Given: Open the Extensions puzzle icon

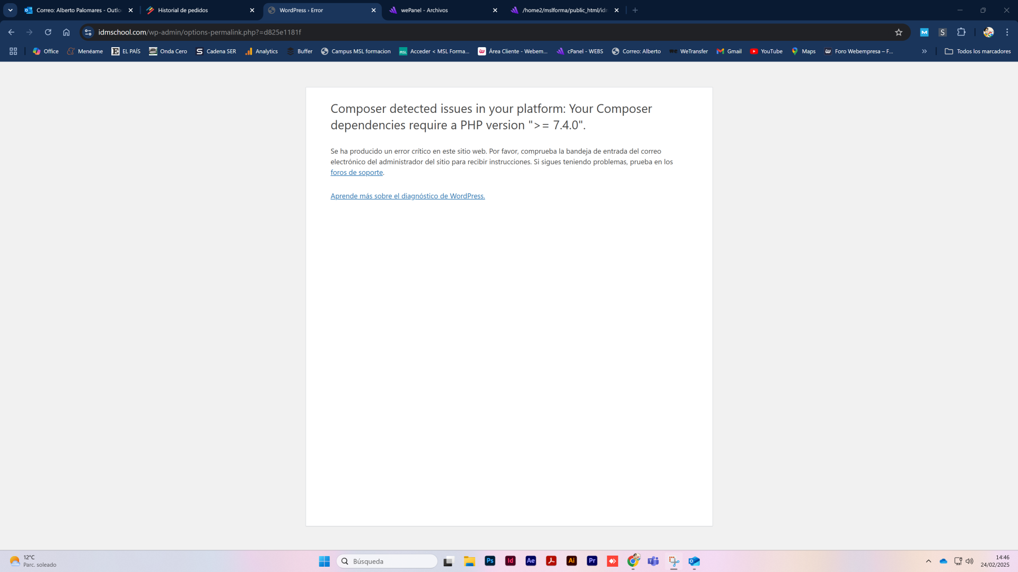Looking at the screenshot, I should [x=961, y=32].
